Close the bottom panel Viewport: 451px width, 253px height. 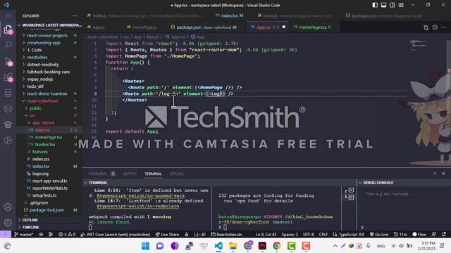443,174
